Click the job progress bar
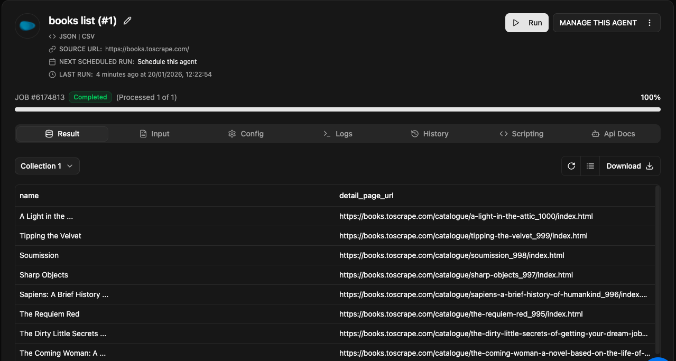Viewport: 676px width, 361px height. [337, 109]
